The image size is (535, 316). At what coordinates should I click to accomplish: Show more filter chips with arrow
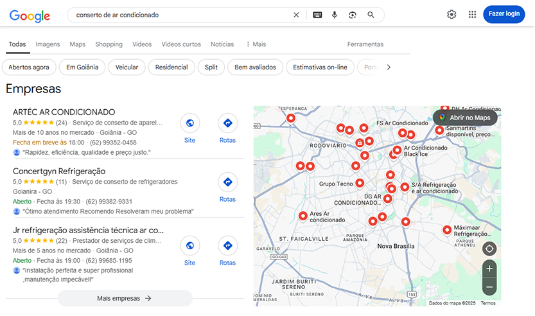click(389, 67)
